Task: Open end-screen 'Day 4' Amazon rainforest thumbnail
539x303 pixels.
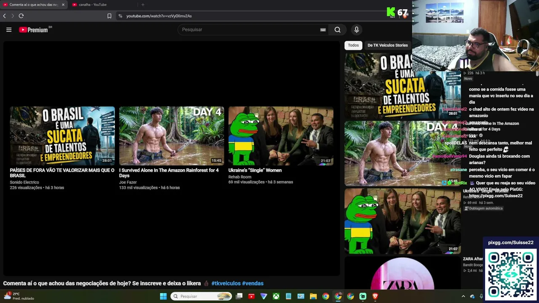Action: [171, 136]
